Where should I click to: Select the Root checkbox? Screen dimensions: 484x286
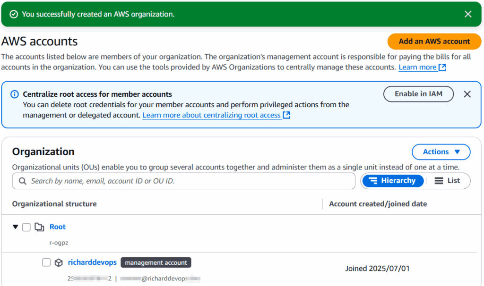click(26, 227)
